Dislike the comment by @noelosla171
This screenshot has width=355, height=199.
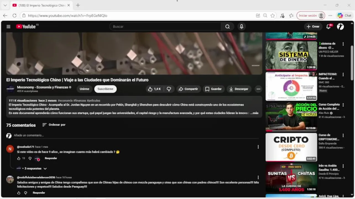coord(30,158)
